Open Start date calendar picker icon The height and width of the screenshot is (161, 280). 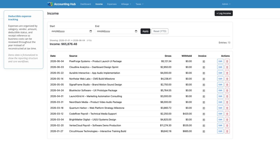click(91, 31)
